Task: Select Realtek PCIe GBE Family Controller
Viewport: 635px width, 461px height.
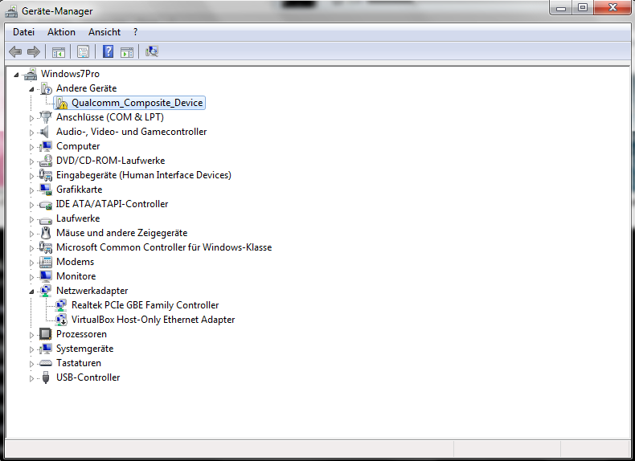Action: [145, 305]
